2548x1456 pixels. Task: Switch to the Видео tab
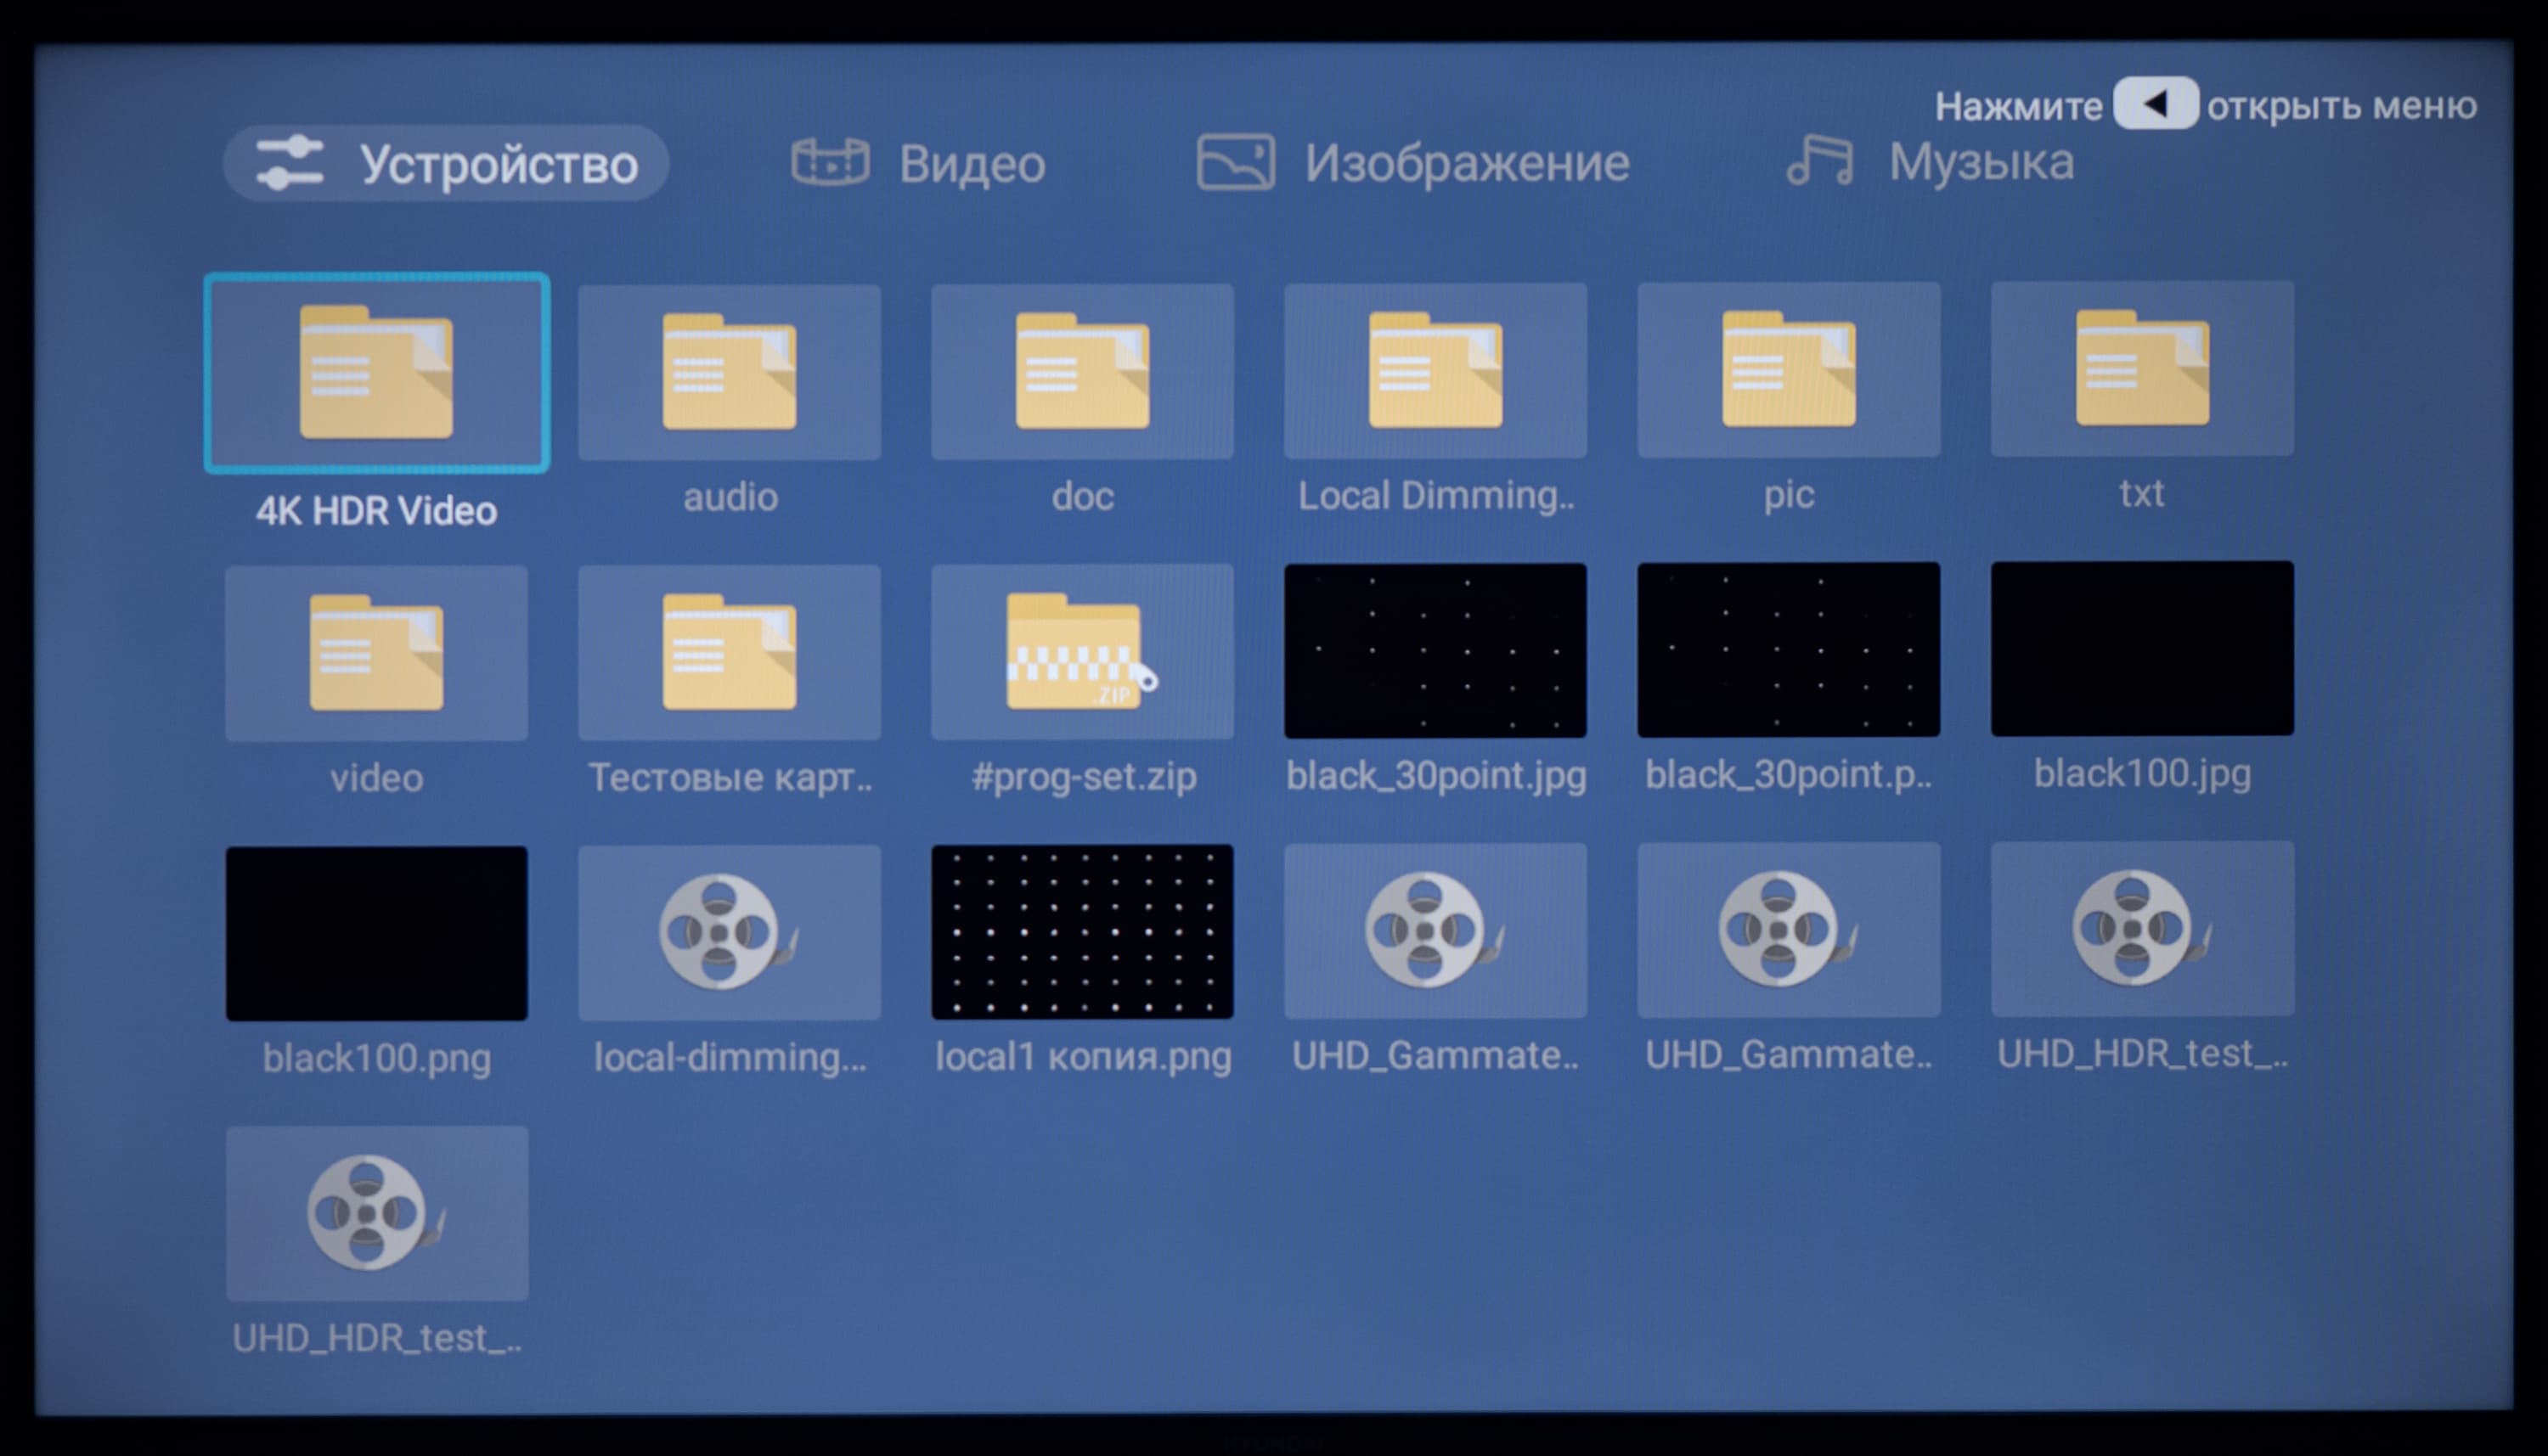click(918, 163)
